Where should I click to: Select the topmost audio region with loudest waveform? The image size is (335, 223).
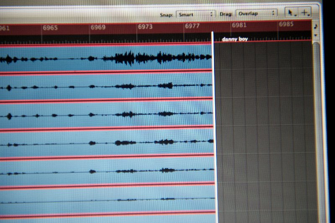pyautogui.click(x=106, y=58)
